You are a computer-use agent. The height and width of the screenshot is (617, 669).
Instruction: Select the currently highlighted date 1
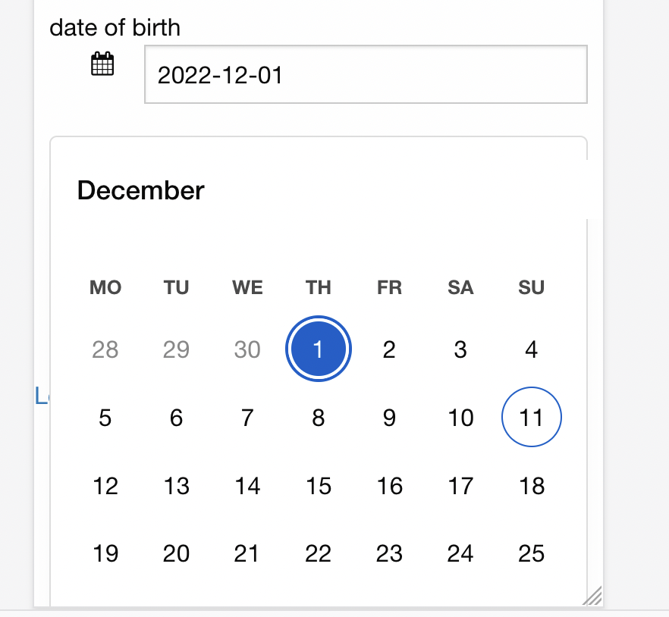point(318,349)
